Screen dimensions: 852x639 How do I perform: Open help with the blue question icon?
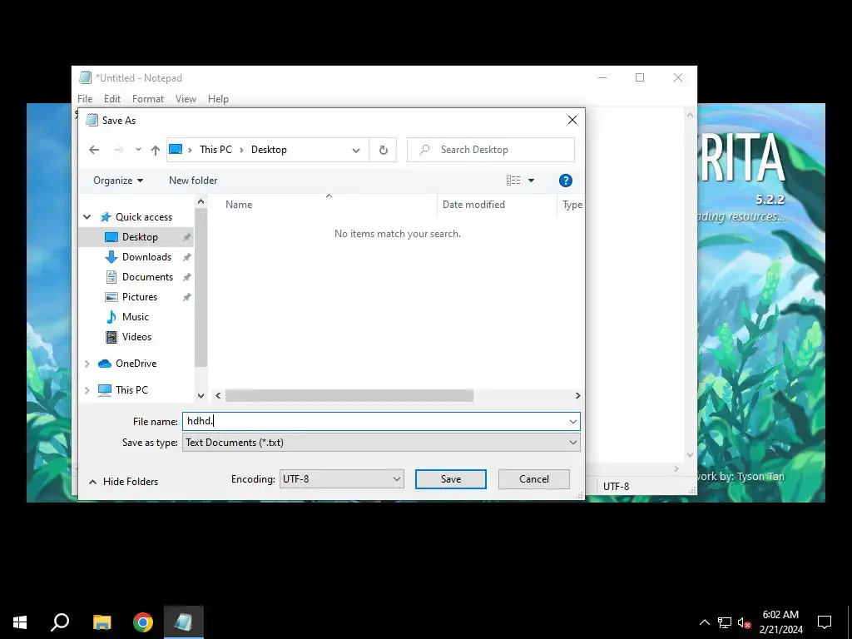pyautogui.click(x=565, y=181)
